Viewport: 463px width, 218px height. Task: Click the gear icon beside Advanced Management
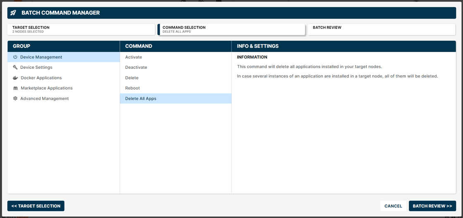(15, 98)
